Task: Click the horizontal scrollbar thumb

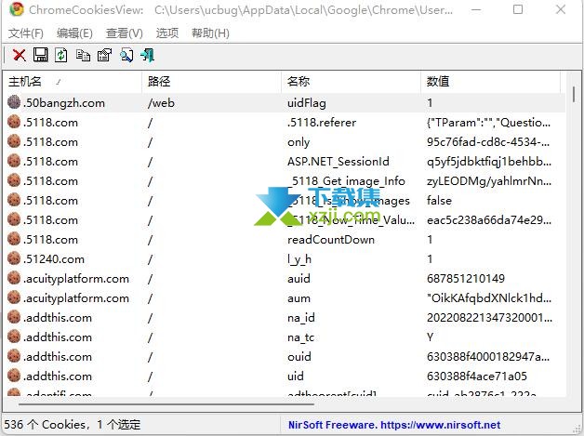Action: [166, 404]
